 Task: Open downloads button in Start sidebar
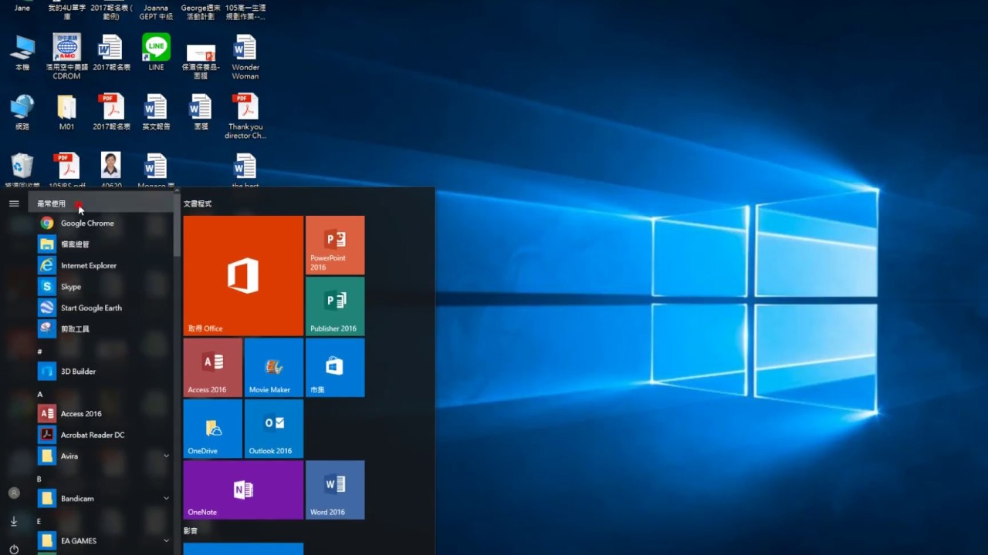point(14,521)
